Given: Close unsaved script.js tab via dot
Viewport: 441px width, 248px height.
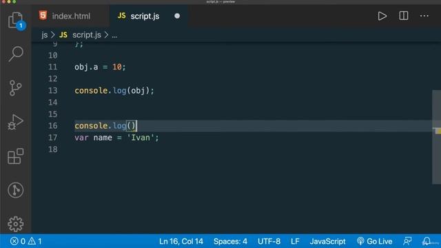Looking at the screenshot, I should pyautogui.click(x=177, y=16).
